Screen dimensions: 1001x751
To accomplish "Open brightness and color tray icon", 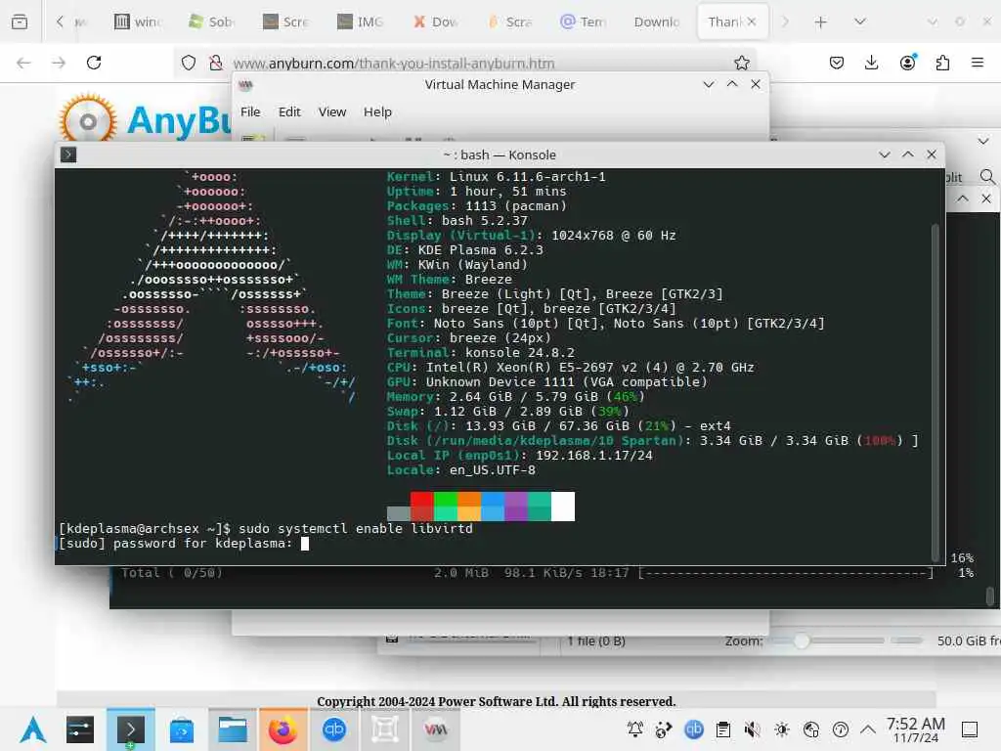I will 782,729.
